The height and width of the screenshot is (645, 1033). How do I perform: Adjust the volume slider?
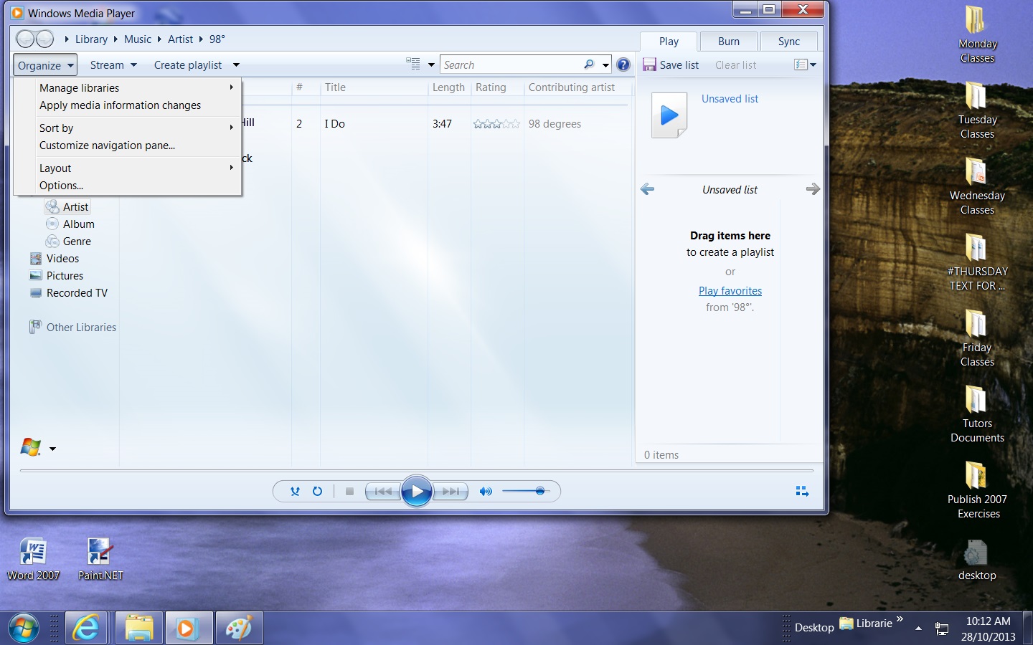click(x=539, y=491)
